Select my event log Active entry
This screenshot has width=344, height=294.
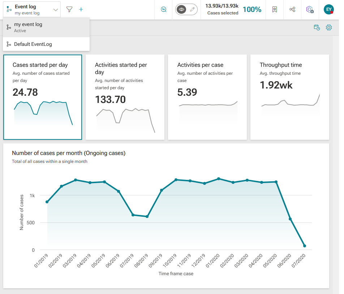tap(46, 27)
